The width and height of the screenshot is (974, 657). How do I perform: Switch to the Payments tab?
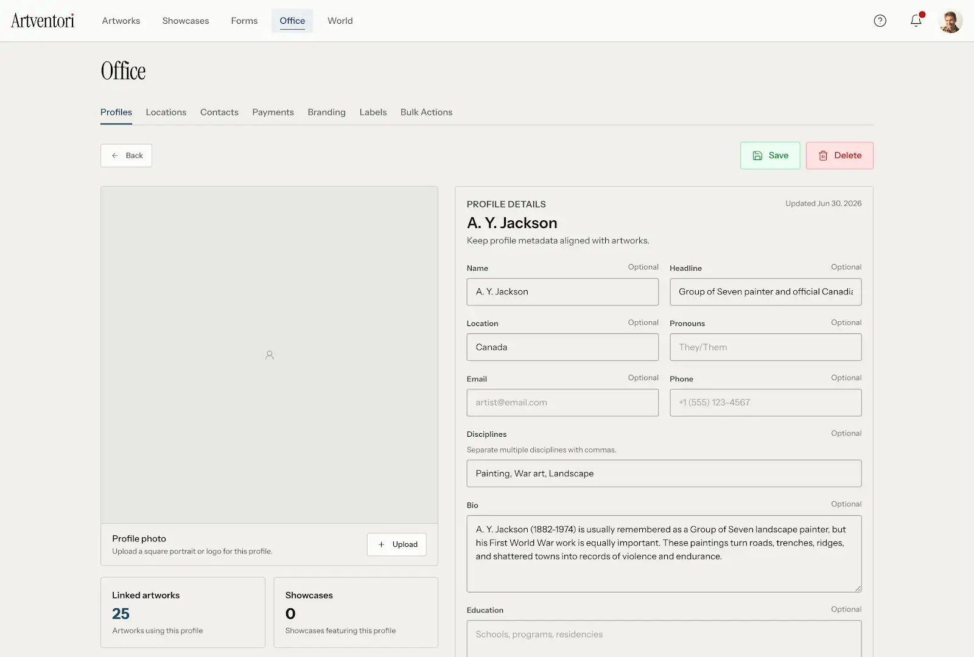273,113
